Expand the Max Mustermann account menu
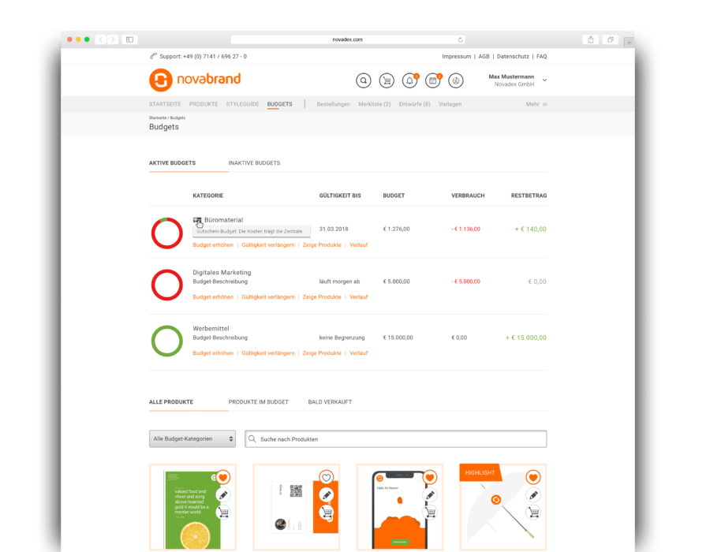This screenshot has width=710, height=552. click(x=544, y=80)
